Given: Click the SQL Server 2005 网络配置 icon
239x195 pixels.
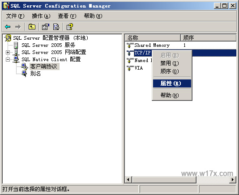Looking at the screenshot, I should coord(16,52).
